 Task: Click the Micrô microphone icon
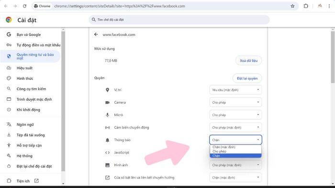(108, 115)
